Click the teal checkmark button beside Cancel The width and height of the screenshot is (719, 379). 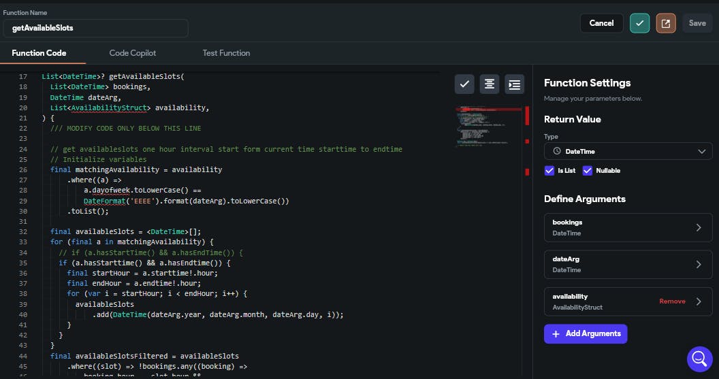click(639, 23)
